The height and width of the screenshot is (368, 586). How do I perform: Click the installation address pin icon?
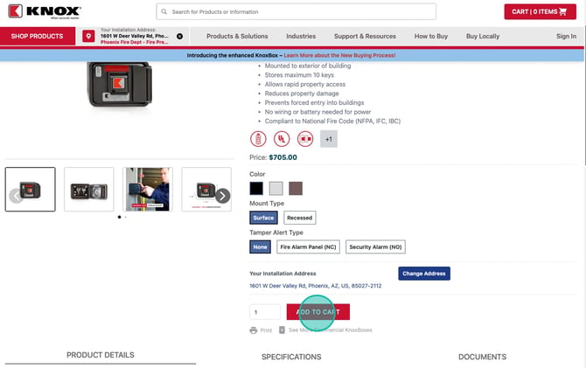pyautogui.click(x=88, y=36)
